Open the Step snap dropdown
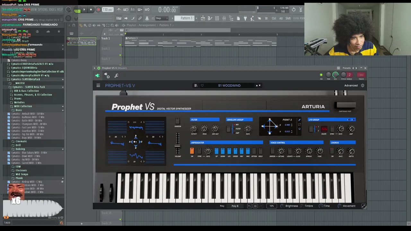Viewport: 411px width, 231px height. 162,18
